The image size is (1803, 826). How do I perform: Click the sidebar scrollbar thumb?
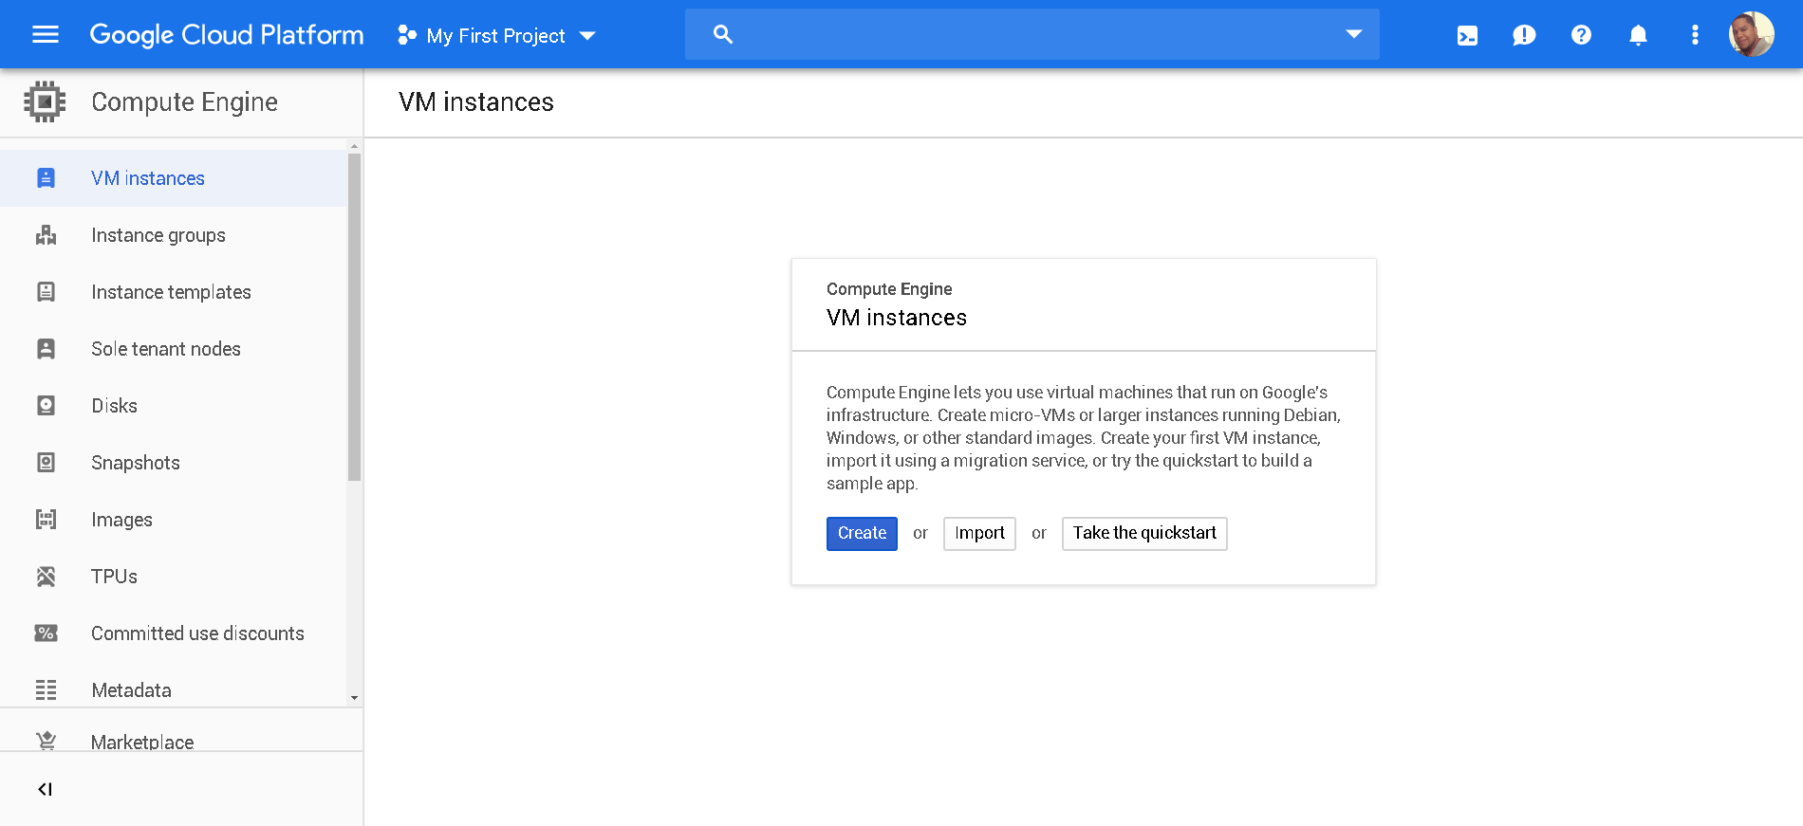[x=354, y=318]
